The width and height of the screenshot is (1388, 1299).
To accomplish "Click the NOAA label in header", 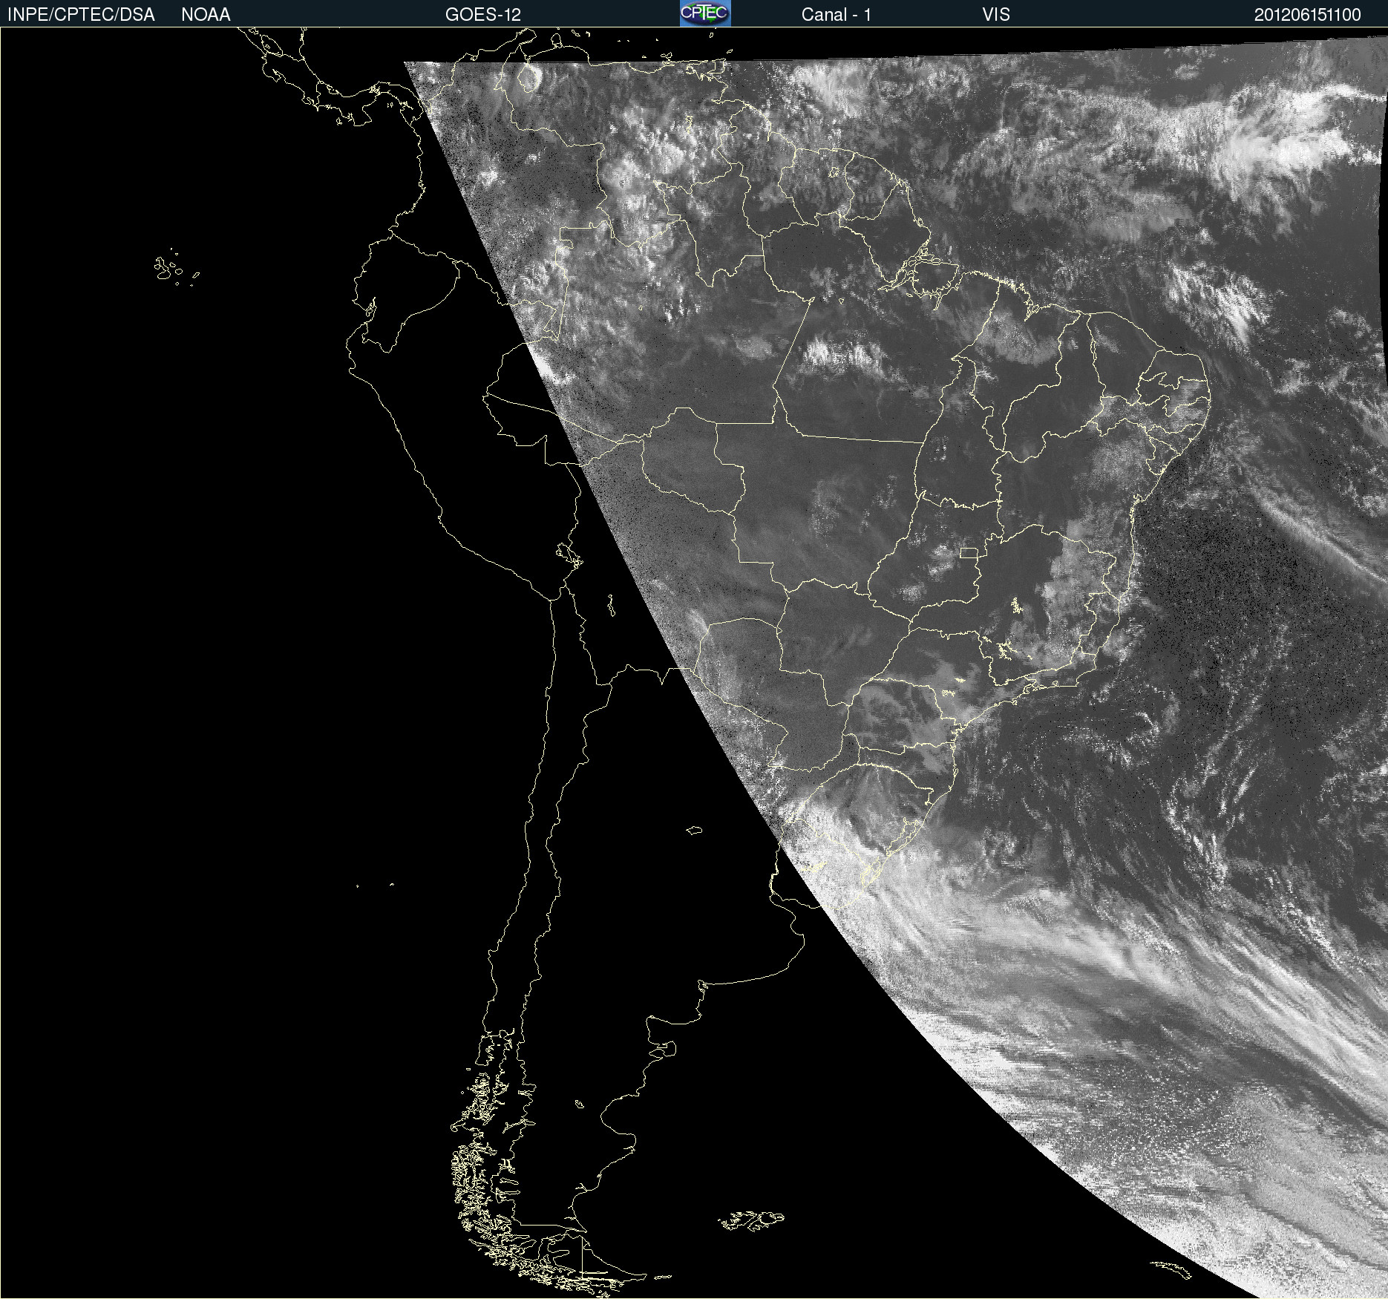I will [x=206, y=15].
